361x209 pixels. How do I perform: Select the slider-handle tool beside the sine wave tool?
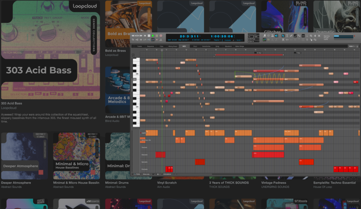coord(303,36)
